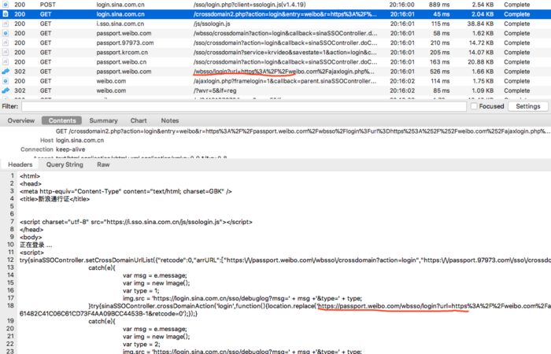Click the passport.weibo.cn host cell

click(121, 62)
